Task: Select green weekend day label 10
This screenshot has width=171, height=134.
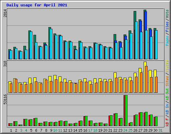Action: pos(55,130)
